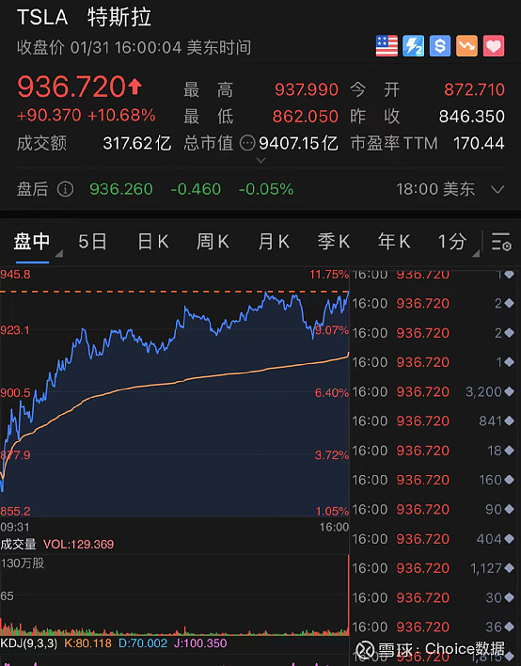
Task: Switch to the 日K chart tab
Action: (153, 242)
